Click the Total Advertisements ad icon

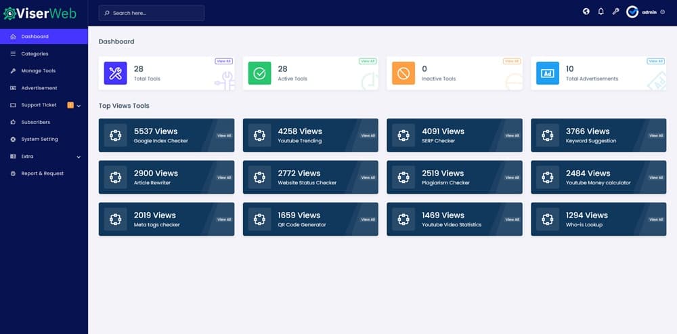pos(547,73)
